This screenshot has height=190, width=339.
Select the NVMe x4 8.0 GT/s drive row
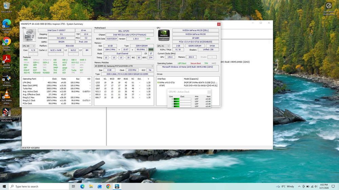tap(187, 82)
